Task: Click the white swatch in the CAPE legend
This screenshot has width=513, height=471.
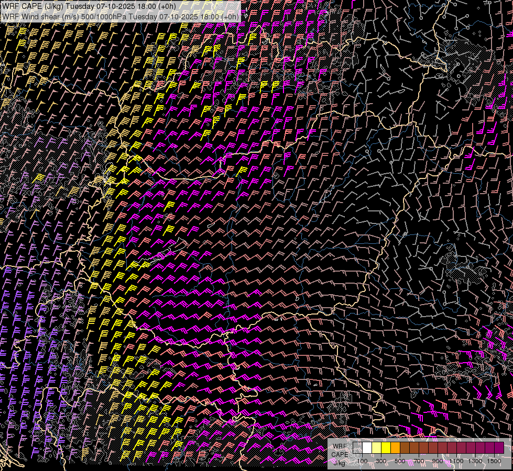Action: (x=367, y=448)
